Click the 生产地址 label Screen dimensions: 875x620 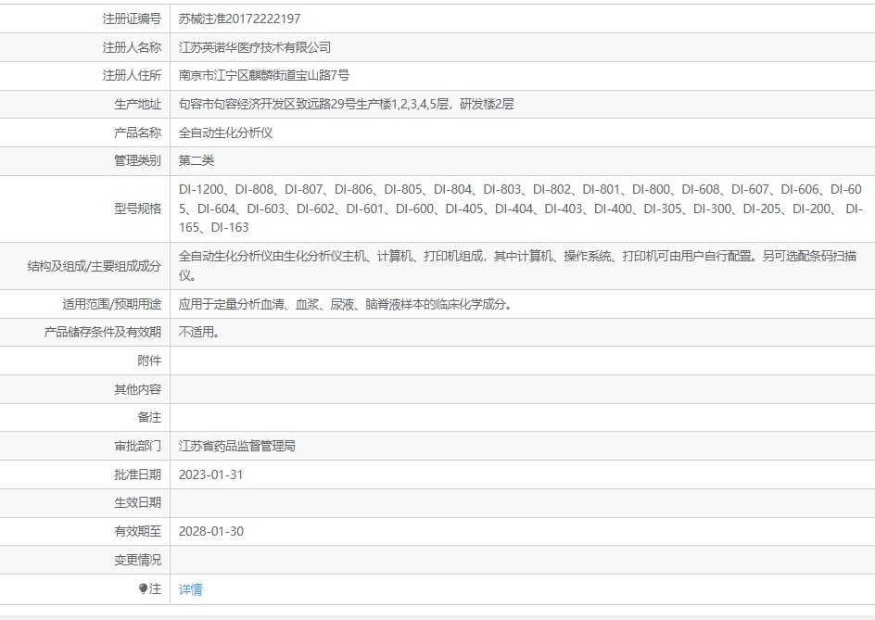point(138,105)
